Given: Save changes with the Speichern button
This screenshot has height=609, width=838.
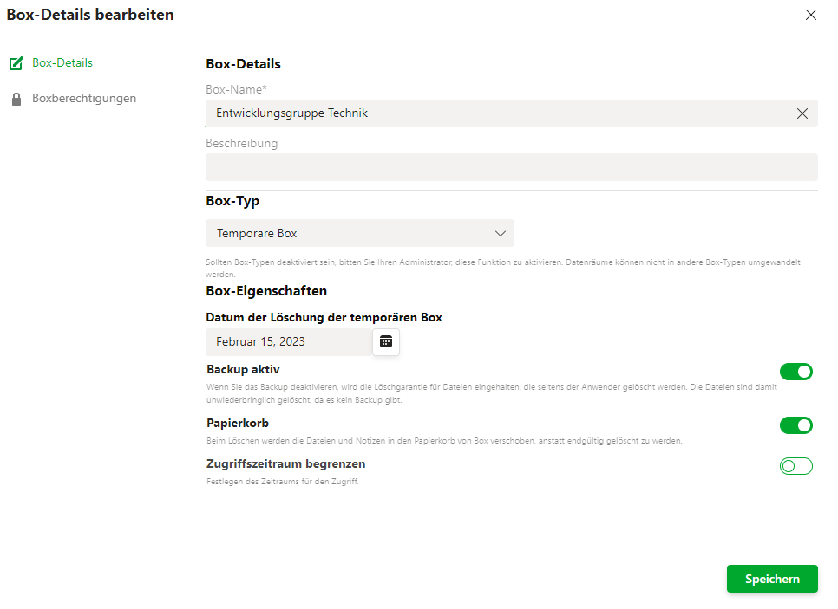Looking at the screenshot, I should coord(772,579).
